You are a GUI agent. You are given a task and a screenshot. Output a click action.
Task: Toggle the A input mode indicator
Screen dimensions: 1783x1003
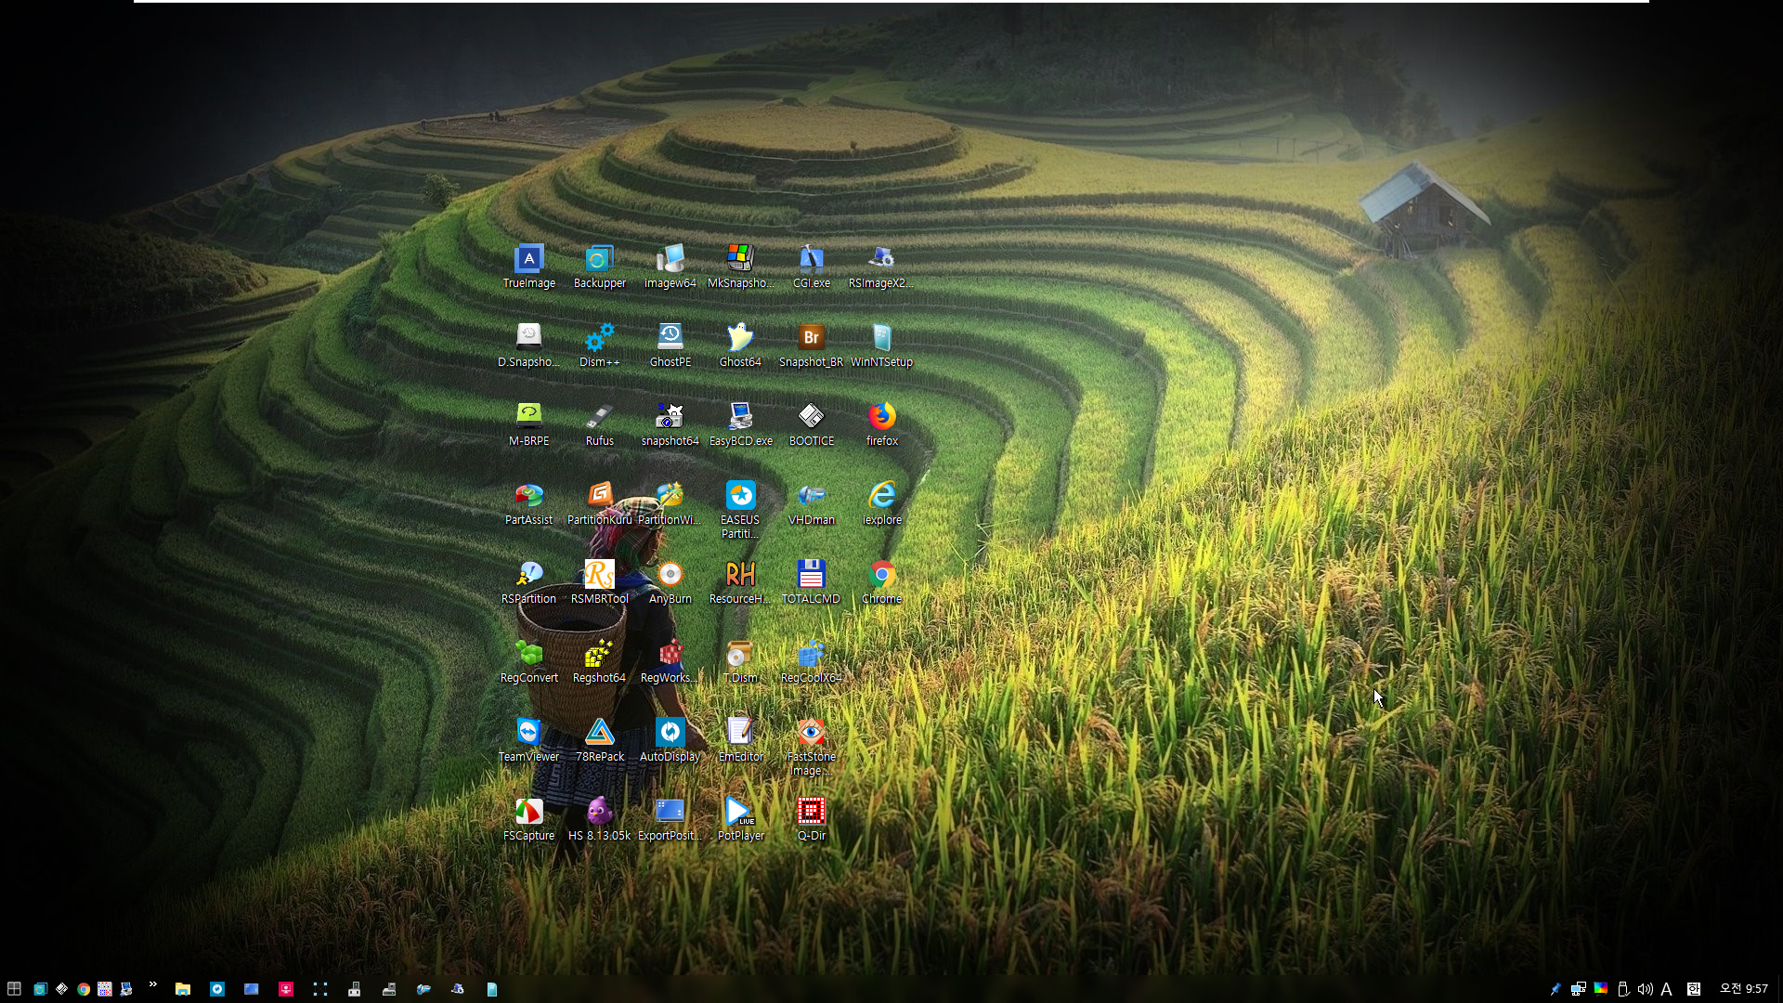point(1667,989)
